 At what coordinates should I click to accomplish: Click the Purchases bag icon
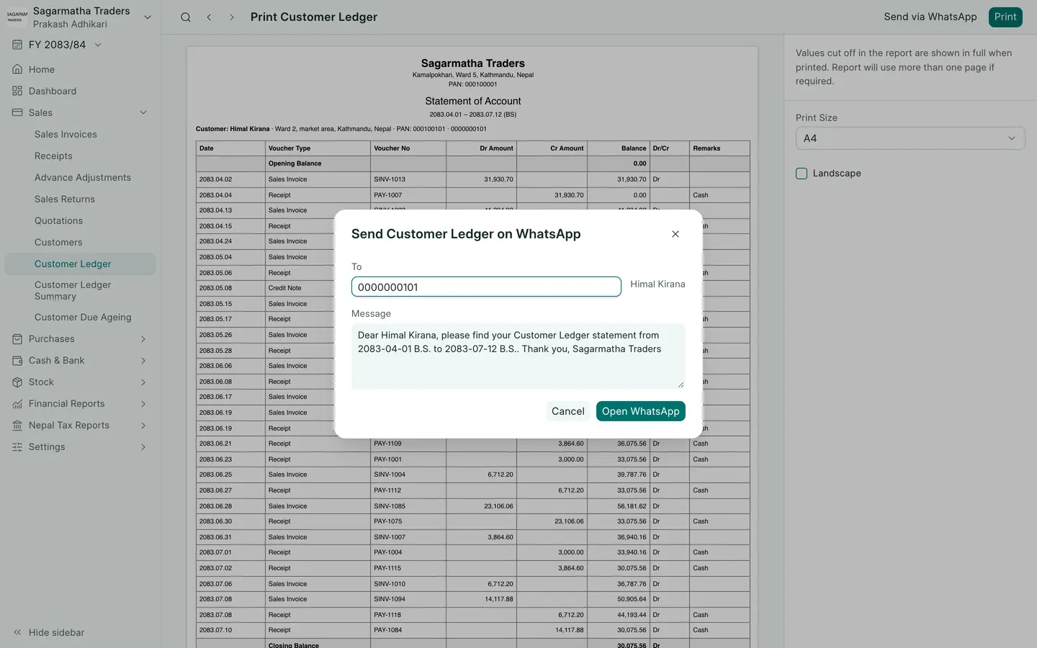(17, 339)
